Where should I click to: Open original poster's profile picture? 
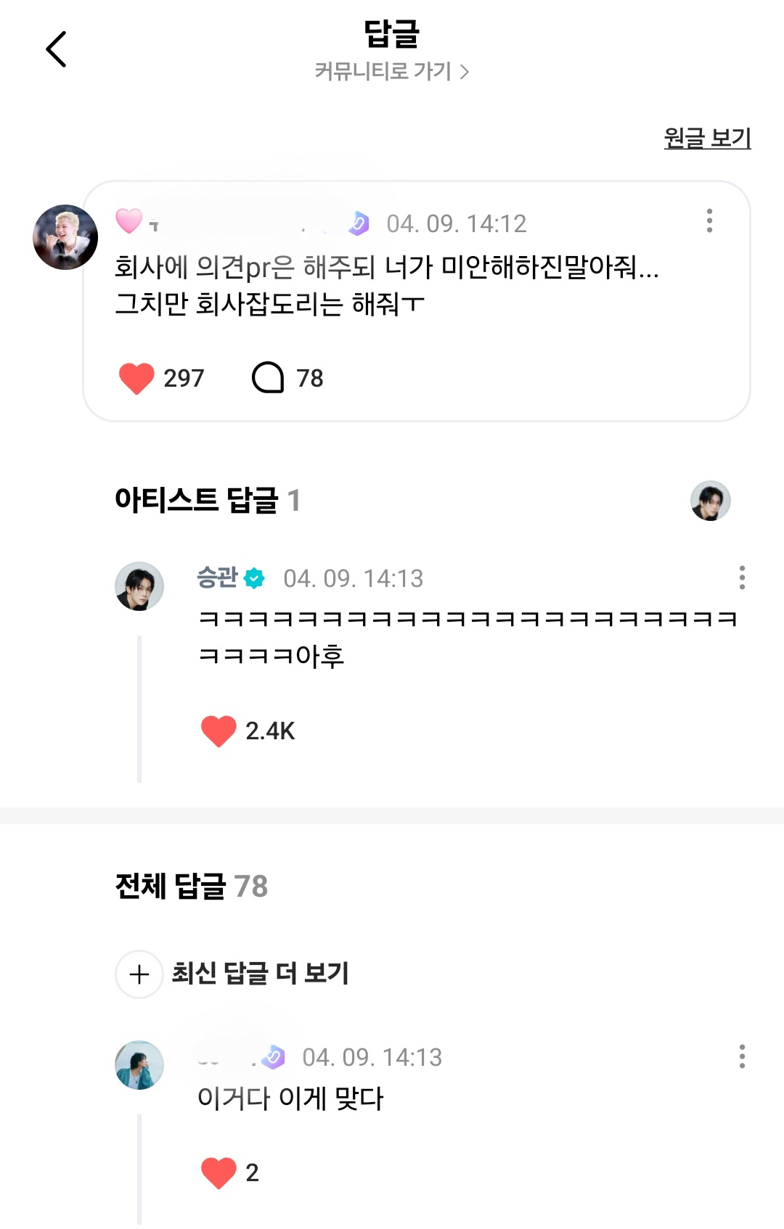pyautogui.click(x=65, y=237)
